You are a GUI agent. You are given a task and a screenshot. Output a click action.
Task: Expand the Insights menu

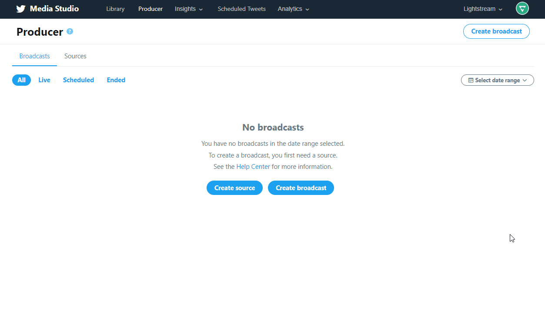point(189,9)
